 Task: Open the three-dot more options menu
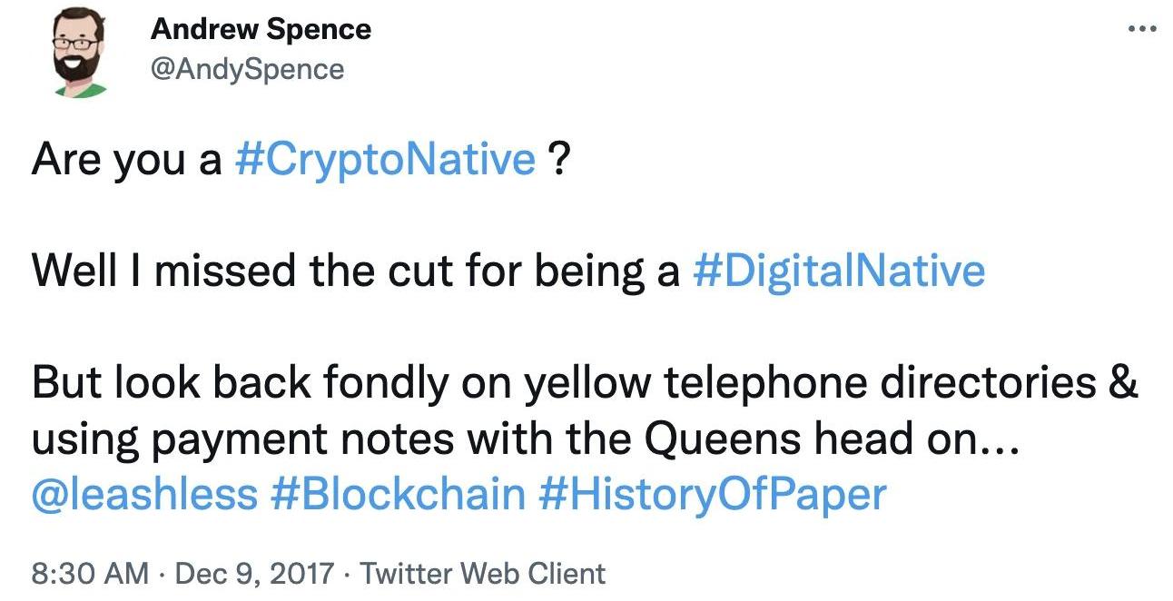click(x=1141, y=28)
